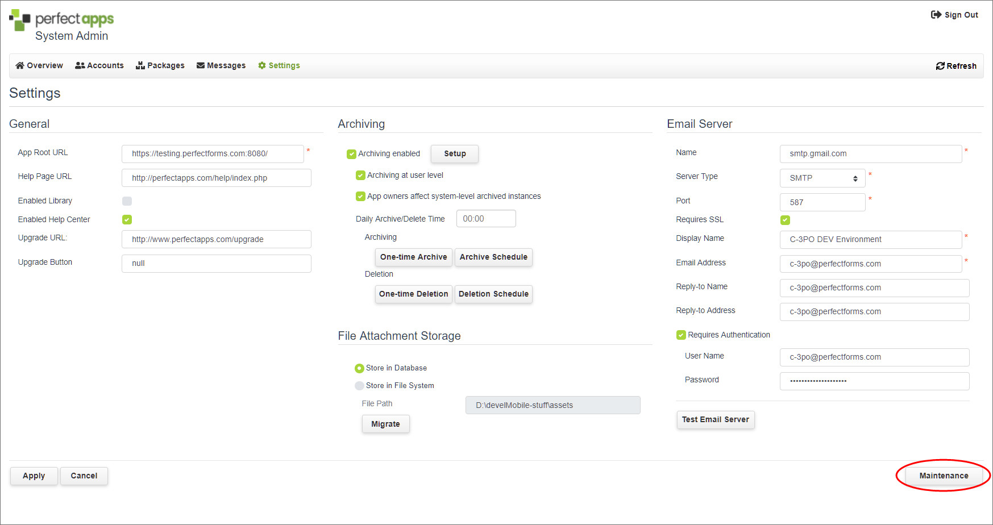Click the Help Page URL field
This screenshot has width=993, height=525.
(217, 178)
